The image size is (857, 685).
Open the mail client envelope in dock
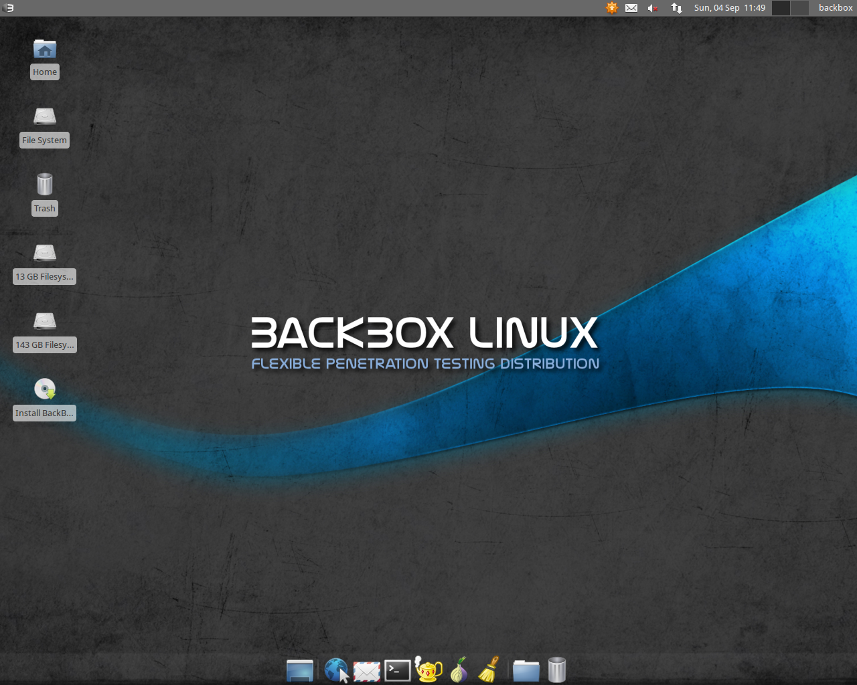[x=367, y=670]
